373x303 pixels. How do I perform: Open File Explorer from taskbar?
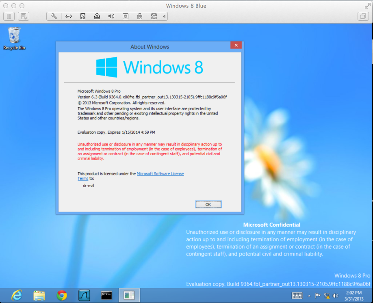point(39,295)
